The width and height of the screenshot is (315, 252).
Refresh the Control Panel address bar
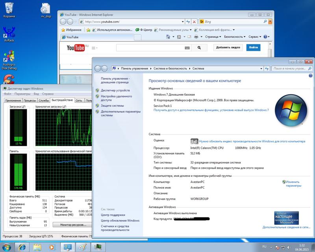[267, 69]
